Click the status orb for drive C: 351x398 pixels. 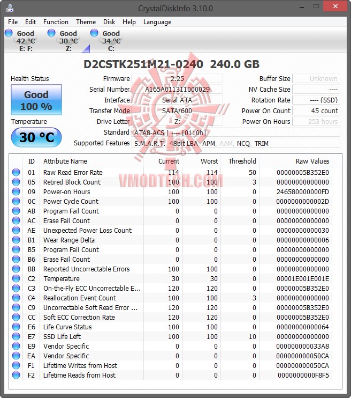tap(94, 33)
